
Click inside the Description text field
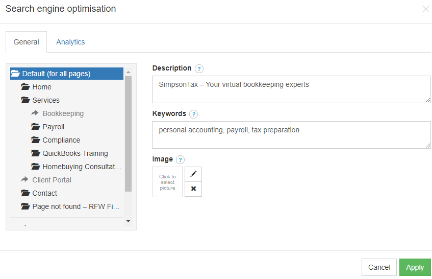point(291,89)
